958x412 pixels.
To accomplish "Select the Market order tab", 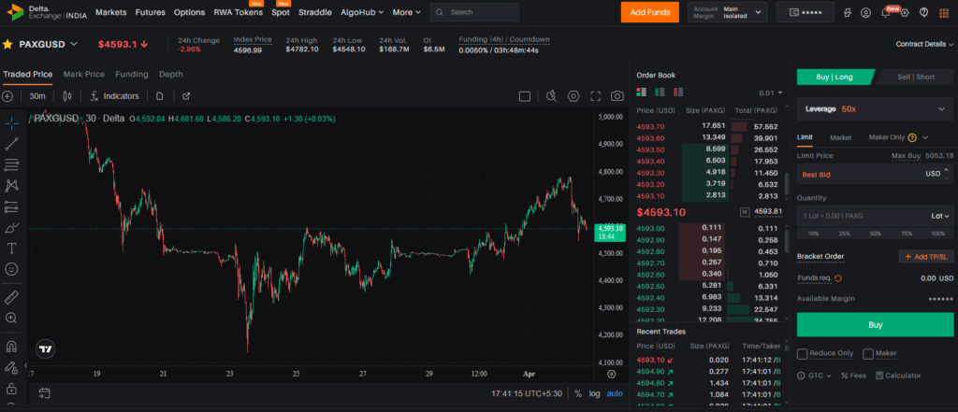I will [841, 138].
